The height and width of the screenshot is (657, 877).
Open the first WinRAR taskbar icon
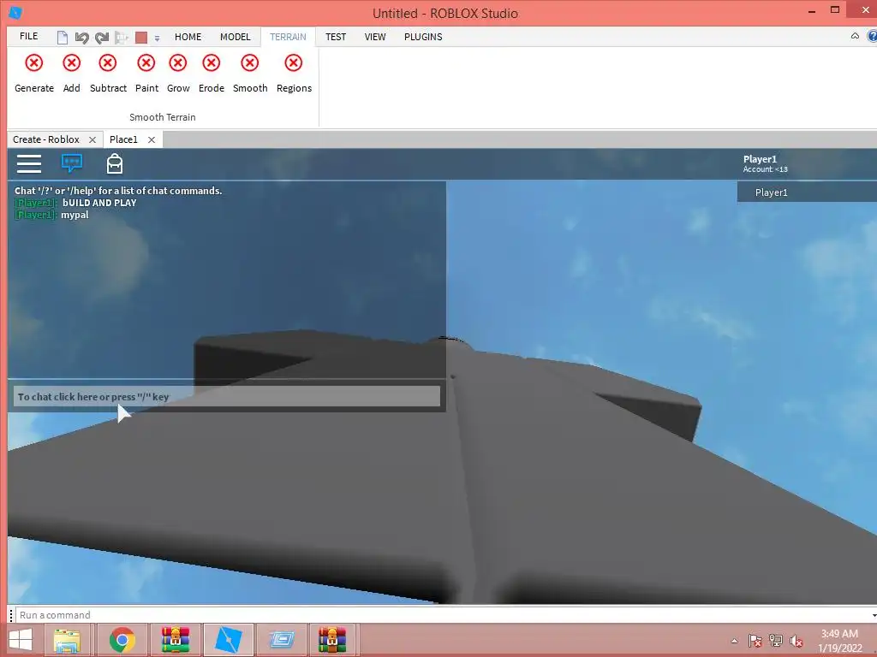[x=175, y=640]
